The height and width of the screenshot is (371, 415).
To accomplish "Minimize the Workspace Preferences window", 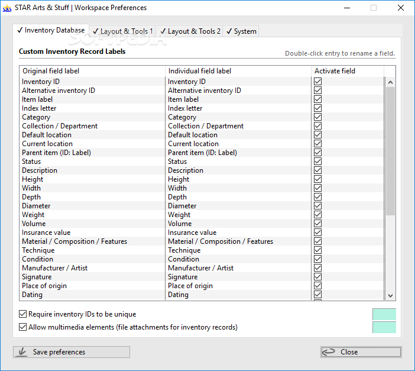I will click(347, 8).
